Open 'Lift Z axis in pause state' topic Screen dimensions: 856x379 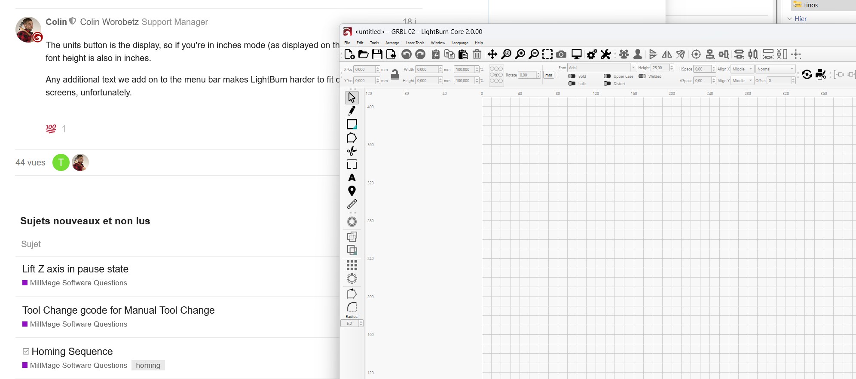click(75, 269)
